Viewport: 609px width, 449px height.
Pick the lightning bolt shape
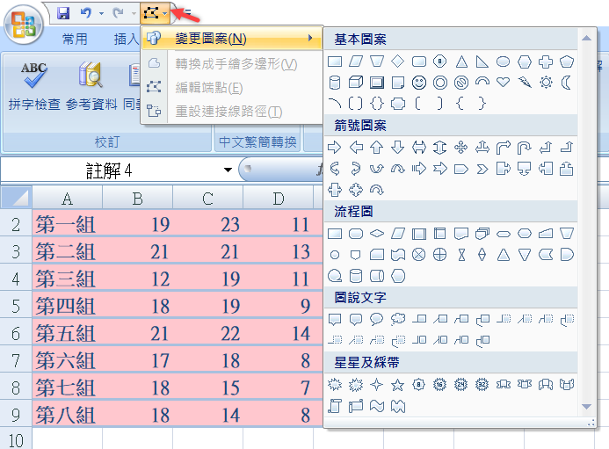525,83
